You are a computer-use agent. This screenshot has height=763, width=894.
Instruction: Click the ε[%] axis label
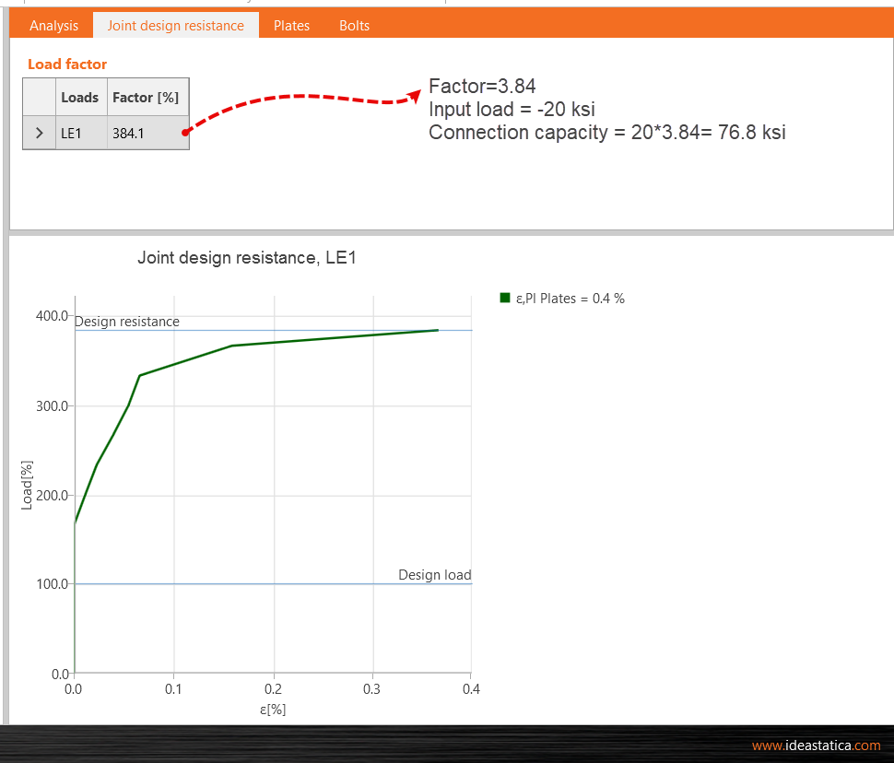pyautogui.click(x=273, y=710)
